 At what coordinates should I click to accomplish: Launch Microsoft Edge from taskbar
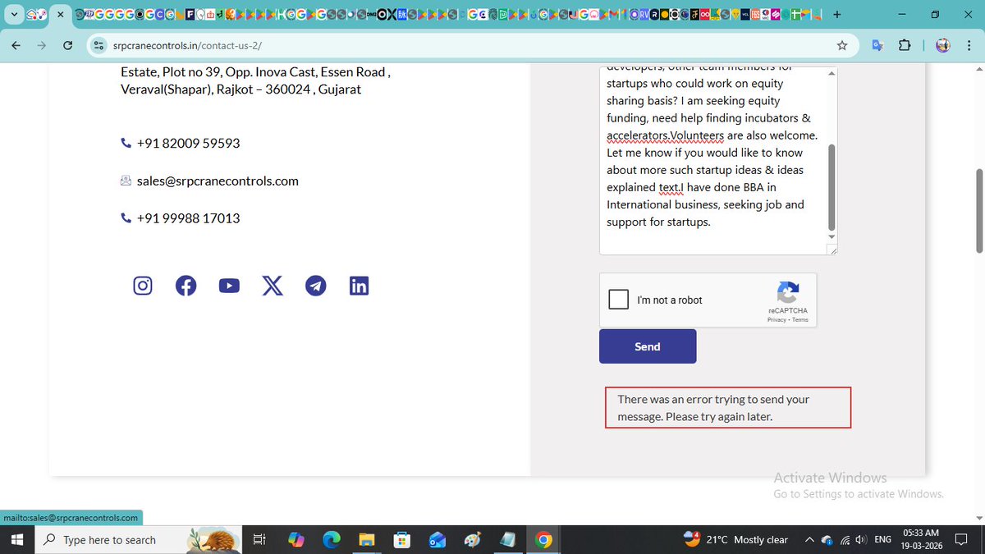pyautogui.click(x=332, y=539)
